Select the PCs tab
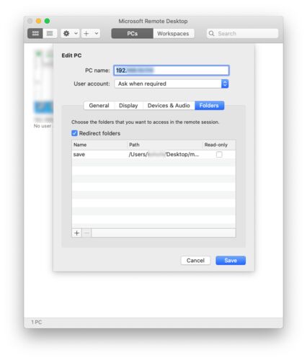The height and width of the screenshot is (360, 307). point(132,33)
